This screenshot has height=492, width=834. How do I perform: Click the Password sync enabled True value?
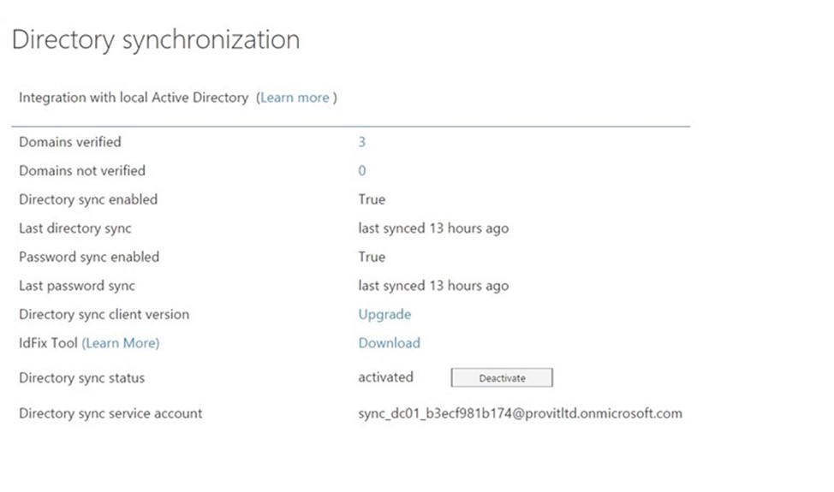tap(372, 258)
